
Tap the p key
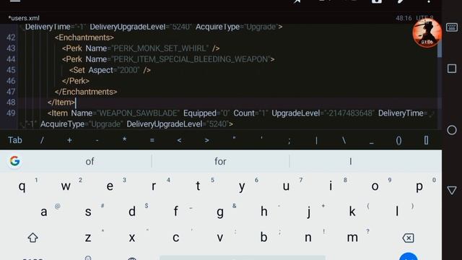coord(419,187)
